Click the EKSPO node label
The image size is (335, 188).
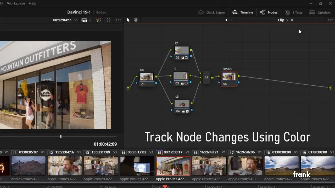click(x=227, y=69)
